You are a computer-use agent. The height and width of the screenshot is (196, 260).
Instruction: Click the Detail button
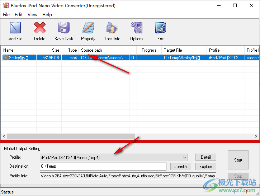pos(206,157)
